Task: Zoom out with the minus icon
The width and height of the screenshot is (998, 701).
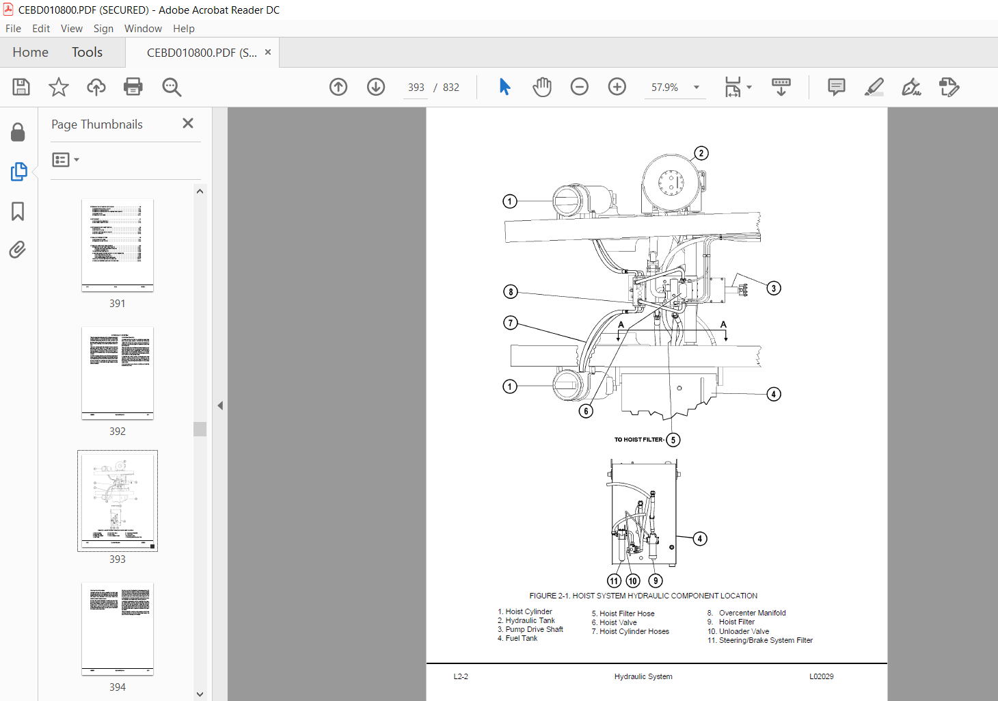Action: (580, 87)
